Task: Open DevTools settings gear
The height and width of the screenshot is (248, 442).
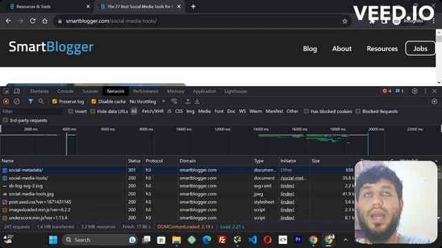Action: click(x=414, y=91)
